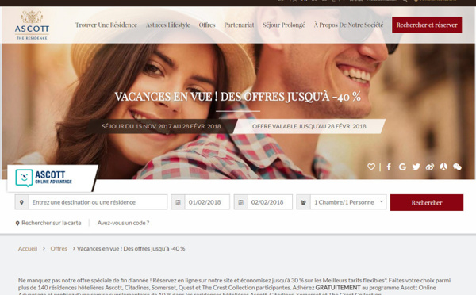Image resolution: width=476 pixels, height=295 pixels.
Task: Share via the Google icon
Action: coord(402,167)
